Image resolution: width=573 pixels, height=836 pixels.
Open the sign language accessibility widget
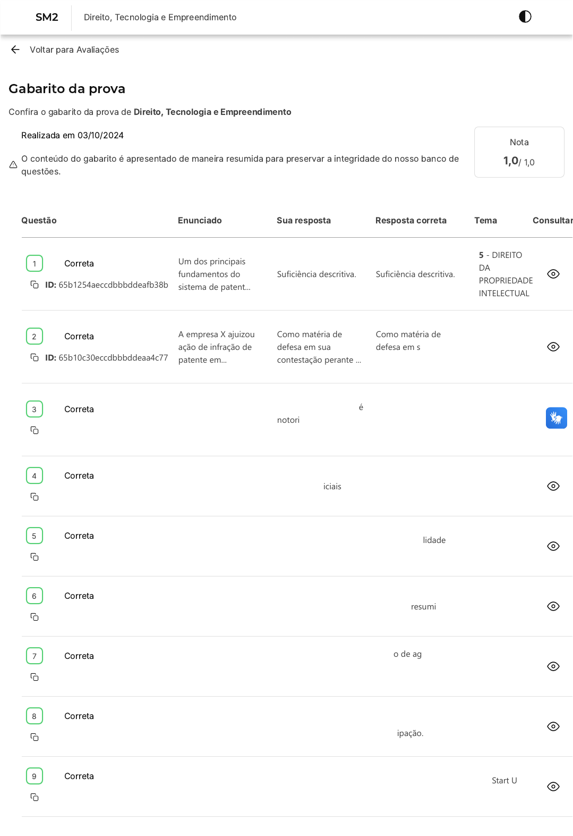556,418
